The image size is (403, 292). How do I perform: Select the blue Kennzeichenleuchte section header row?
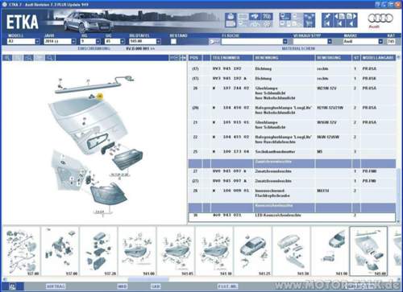click(x=292, y=207)
